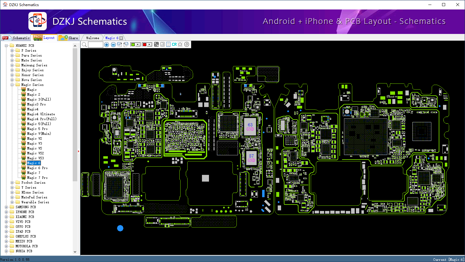Select the ONEPLUS PCB tree entry

tap(26, 236)
